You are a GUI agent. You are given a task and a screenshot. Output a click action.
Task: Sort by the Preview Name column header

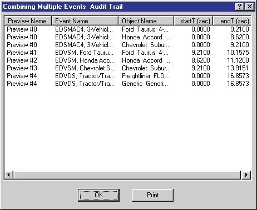click(x=28, y=21)
